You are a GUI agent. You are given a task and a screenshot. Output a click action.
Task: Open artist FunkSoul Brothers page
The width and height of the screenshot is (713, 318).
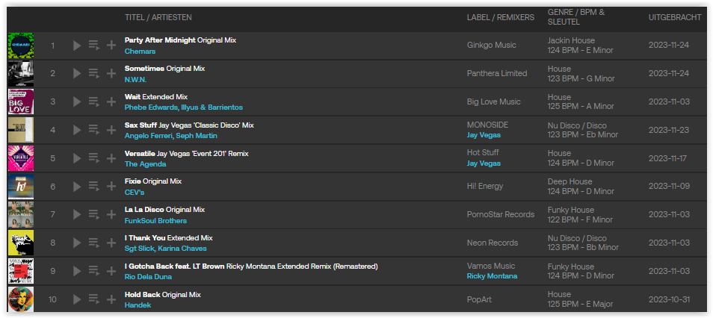click(x=155, y=221)
